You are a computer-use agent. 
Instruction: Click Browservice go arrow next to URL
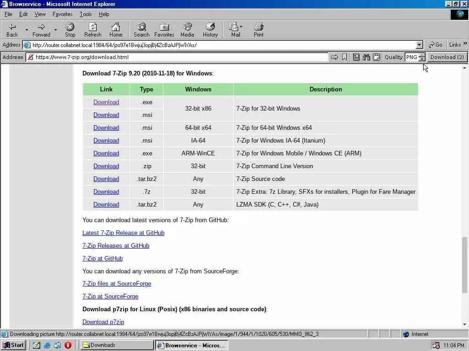(x=334, y=57)
